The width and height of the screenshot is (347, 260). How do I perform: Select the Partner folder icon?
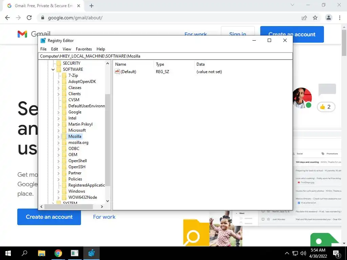click(x=64, y=173)
